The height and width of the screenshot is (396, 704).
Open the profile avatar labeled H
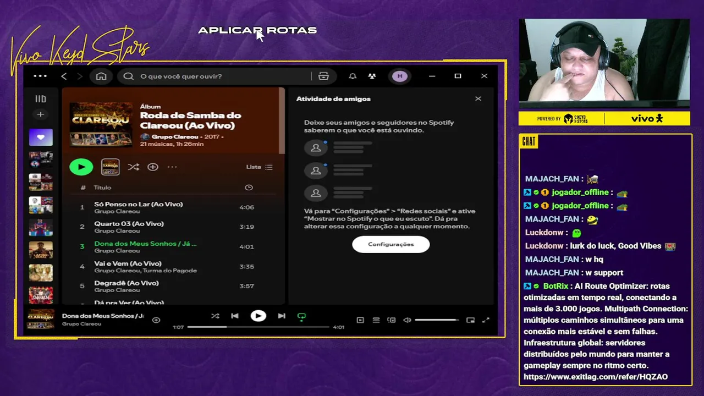tap(400, 76)
